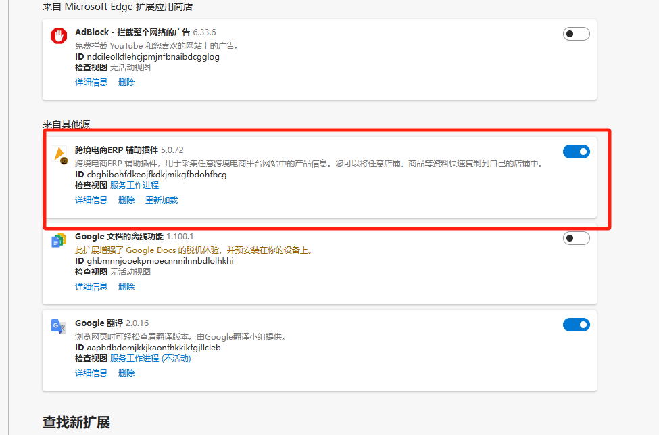Inspect Google 翻译 服务工作进程 (不活动)
This screenshot has width=659, height=435.
[x=150, y=358]
